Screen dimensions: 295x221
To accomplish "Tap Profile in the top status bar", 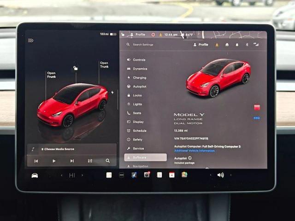I will [x=138, y=35].
